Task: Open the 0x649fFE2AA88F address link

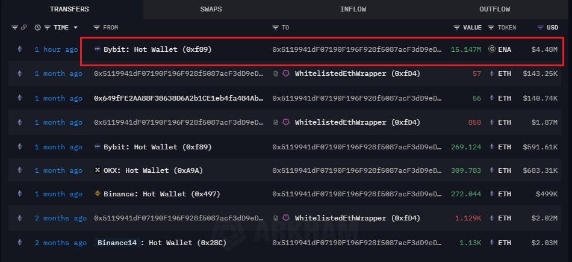Action: point(178,98)
